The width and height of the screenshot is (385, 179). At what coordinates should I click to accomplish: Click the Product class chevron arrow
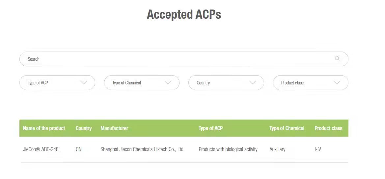point(337,83)
